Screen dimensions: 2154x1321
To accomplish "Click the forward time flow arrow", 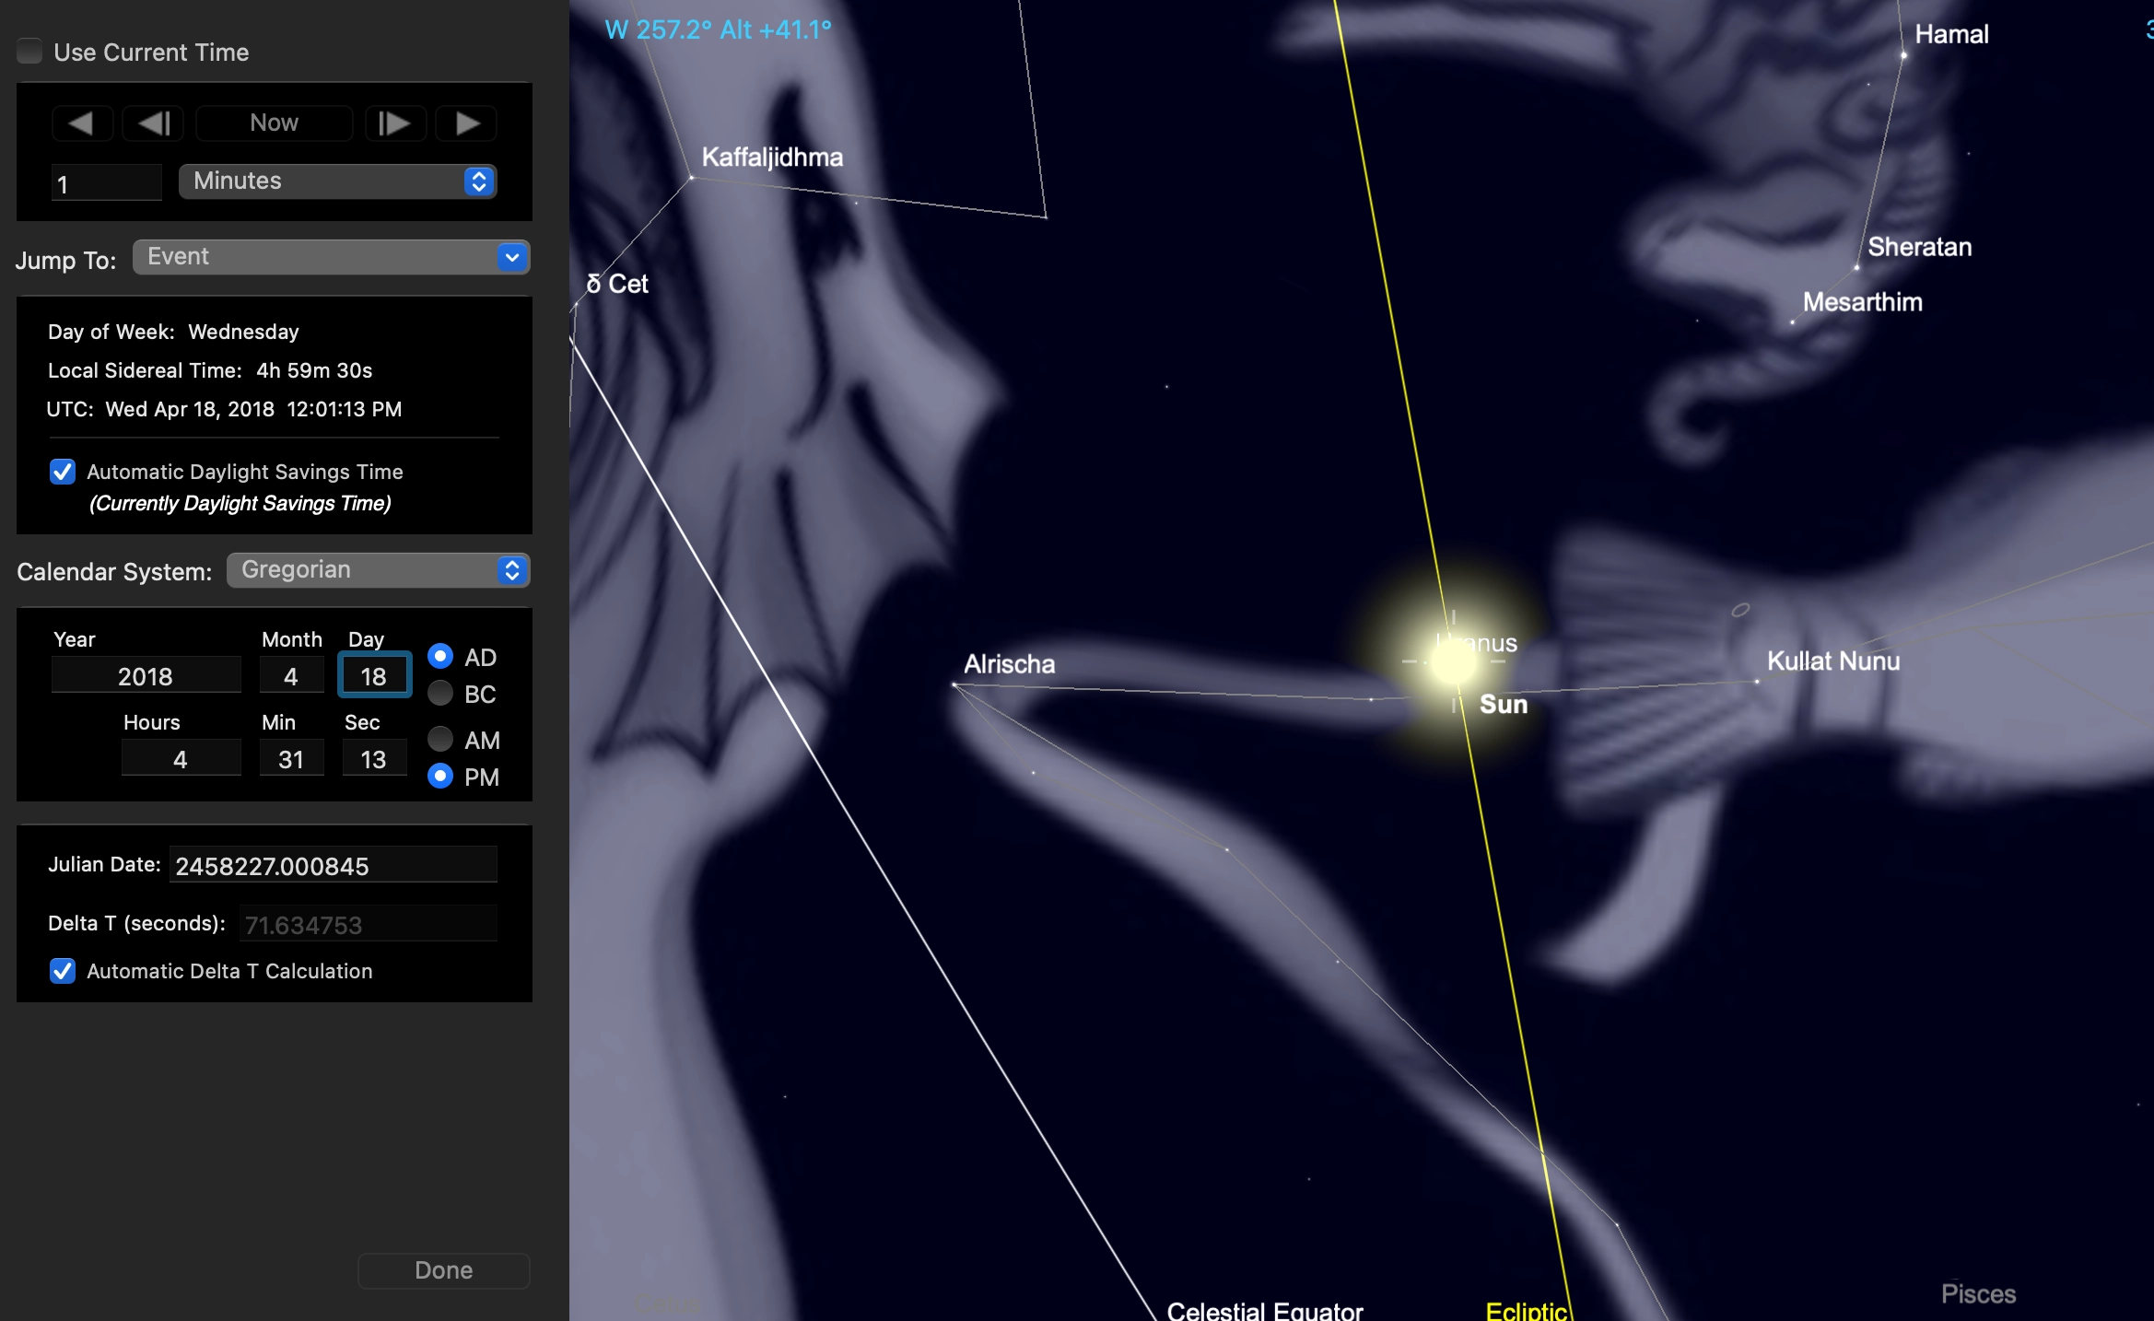I will (x=466, y=123).
